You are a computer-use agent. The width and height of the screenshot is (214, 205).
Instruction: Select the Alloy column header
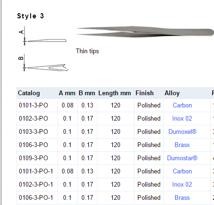point(172,93)
